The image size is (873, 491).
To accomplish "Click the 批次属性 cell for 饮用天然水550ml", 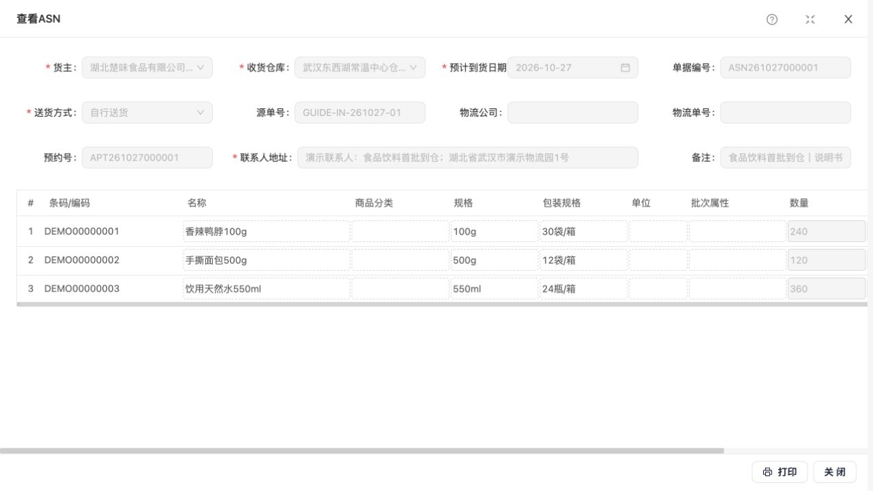I will click(737, 289).
